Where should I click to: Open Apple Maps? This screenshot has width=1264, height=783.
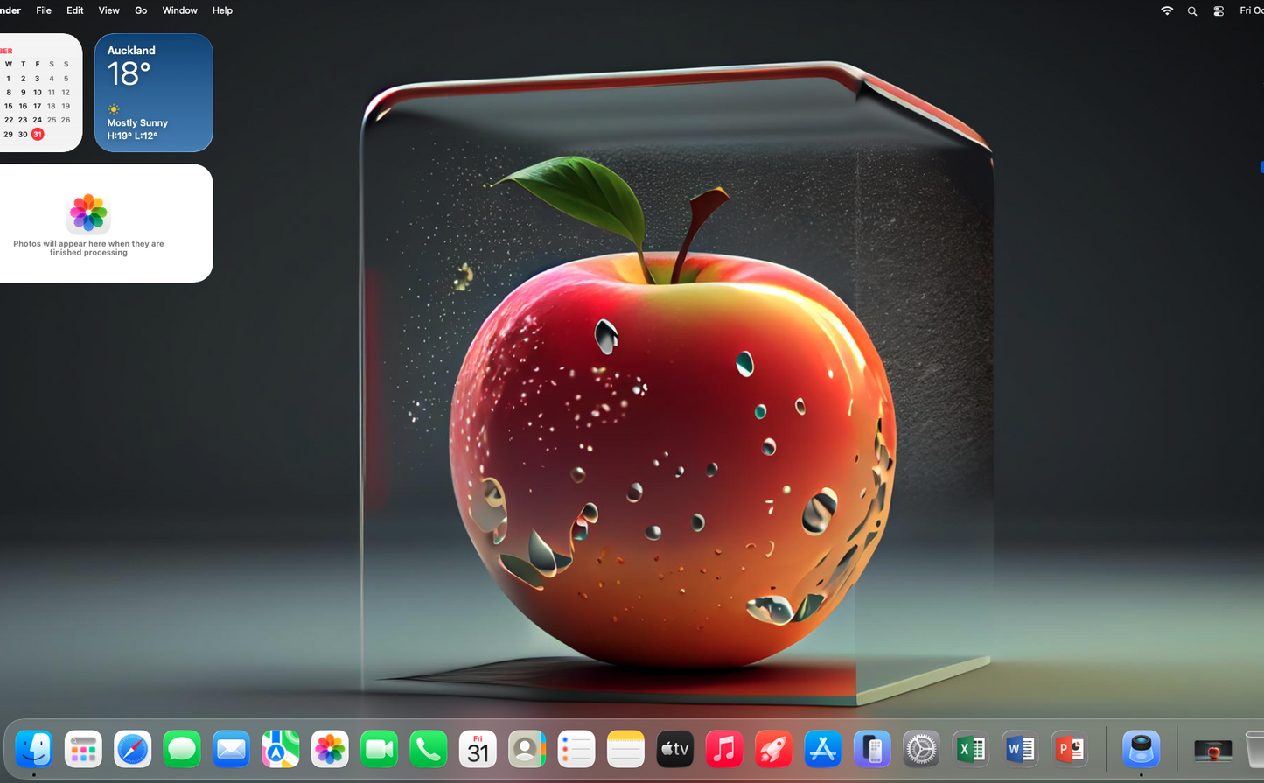coord(280,749)
